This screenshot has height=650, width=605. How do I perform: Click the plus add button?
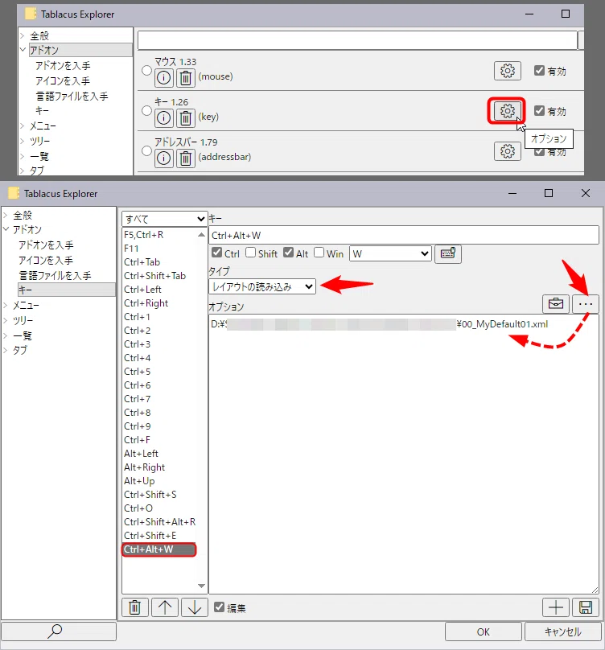(556, 607)
